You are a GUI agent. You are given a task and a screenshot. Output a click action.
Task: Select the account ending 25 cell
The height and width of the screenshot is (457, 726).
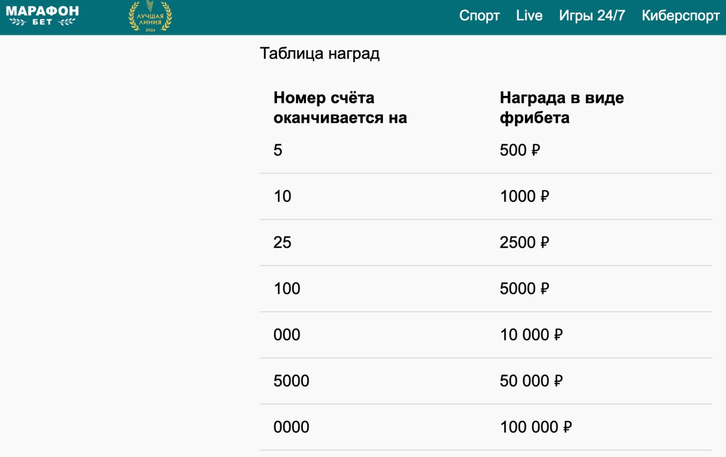pos(282,243)
